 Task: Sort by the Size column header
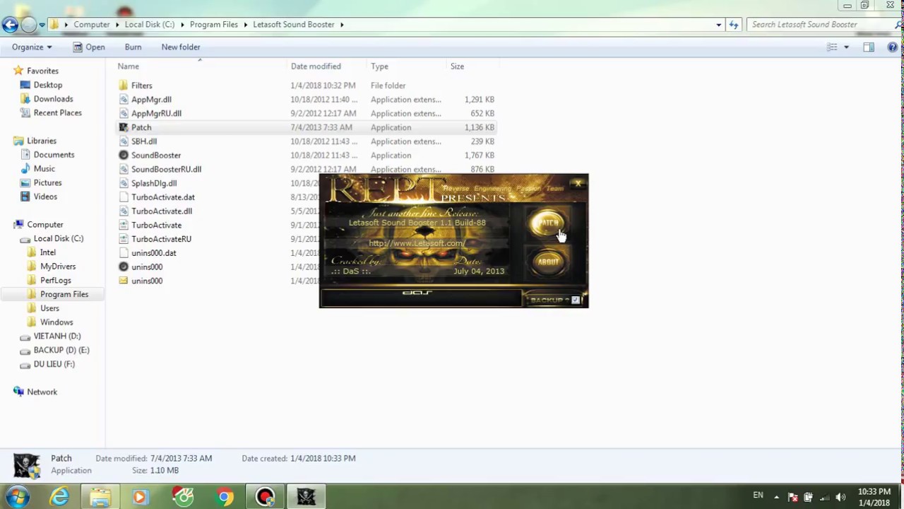(x=457, y=66)
